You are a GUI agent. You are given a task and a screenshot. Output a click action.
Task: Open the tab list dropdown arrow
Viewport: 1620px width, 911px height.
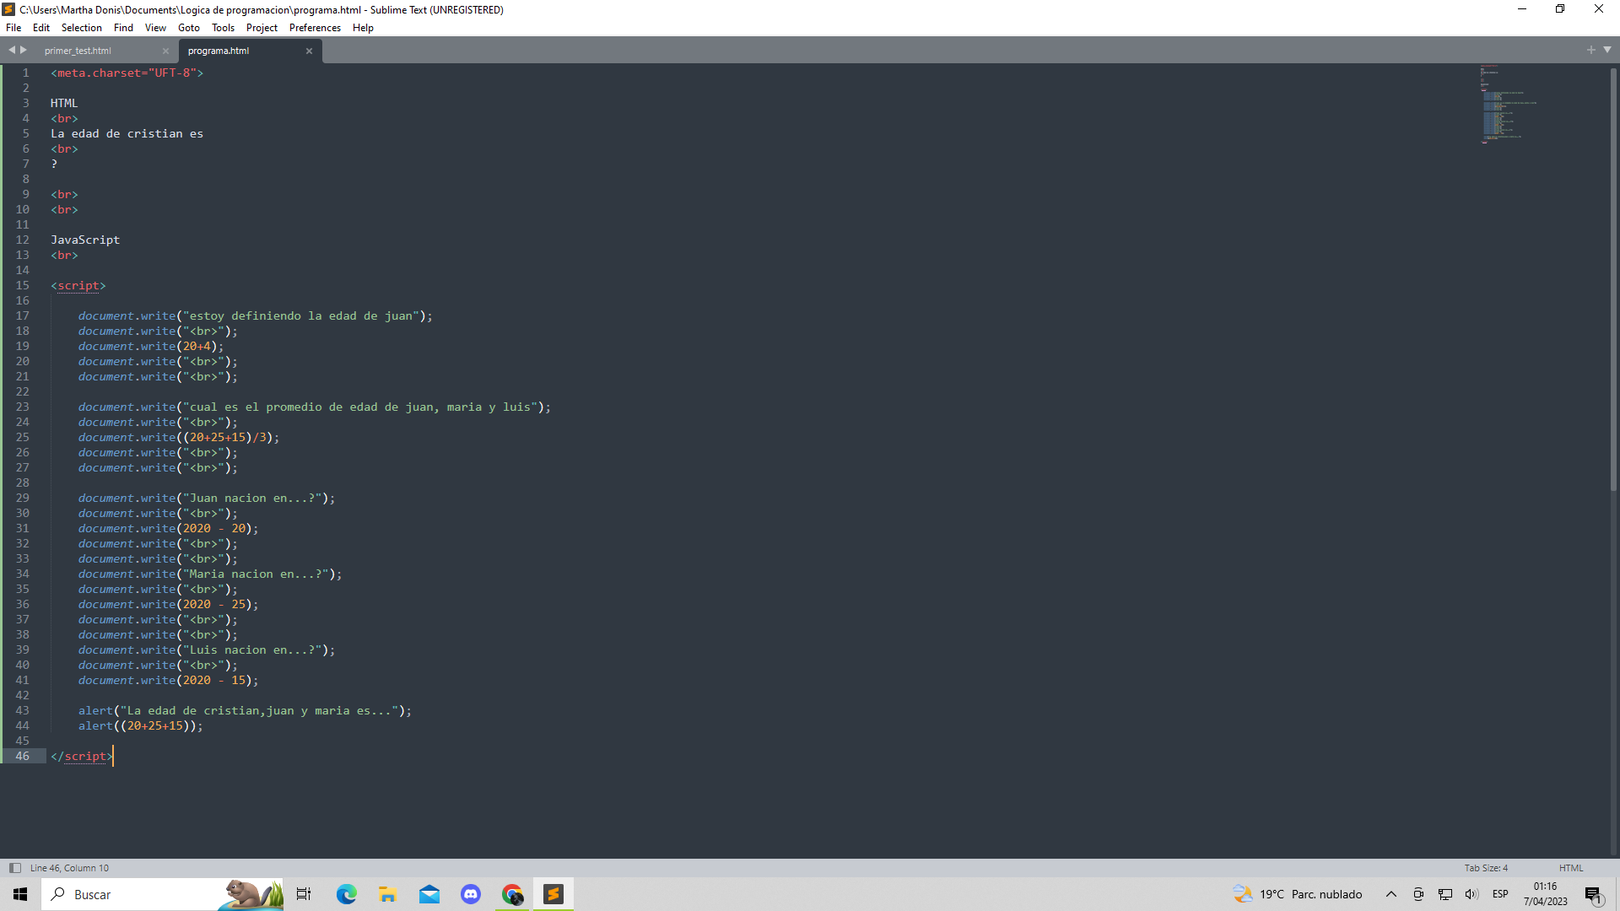coord(1607,50)
